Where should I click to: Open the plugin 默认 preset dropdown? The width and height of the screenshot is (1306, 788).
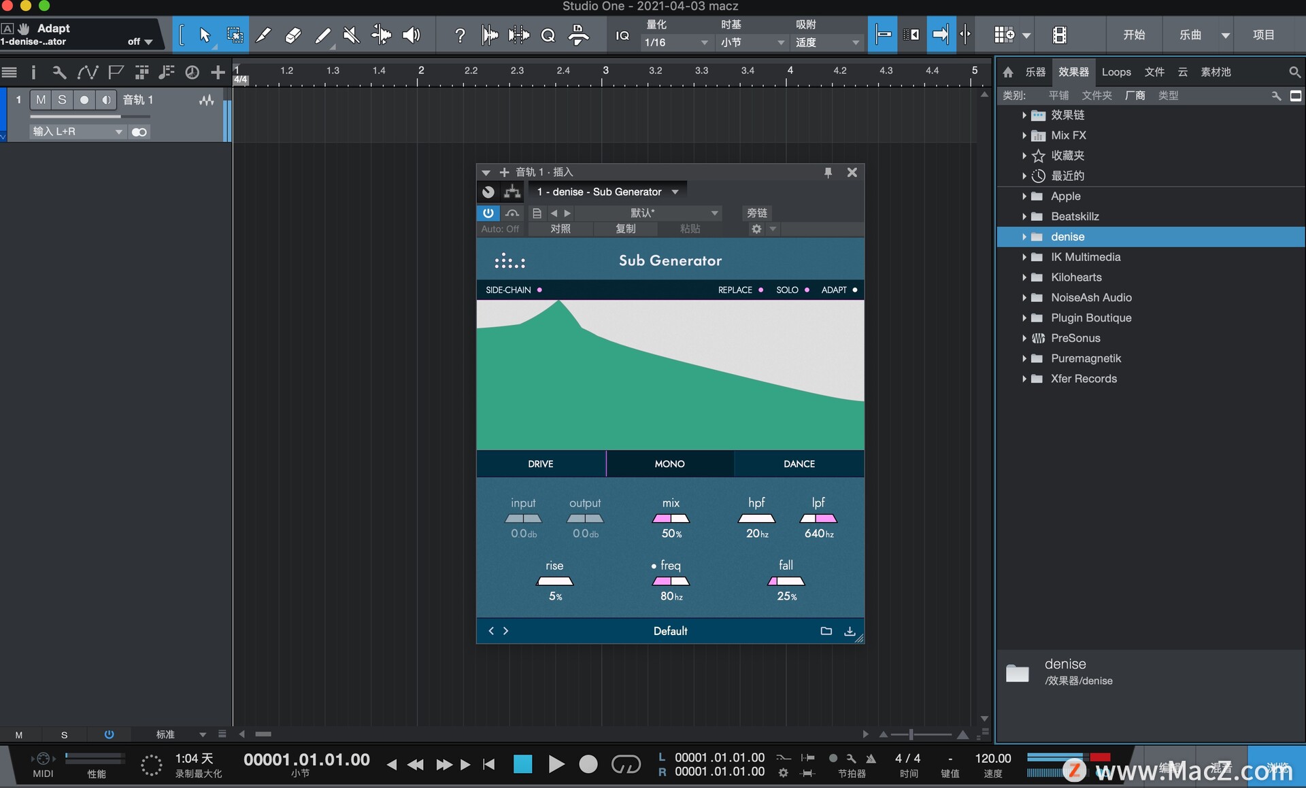click(x=650, y=213)
